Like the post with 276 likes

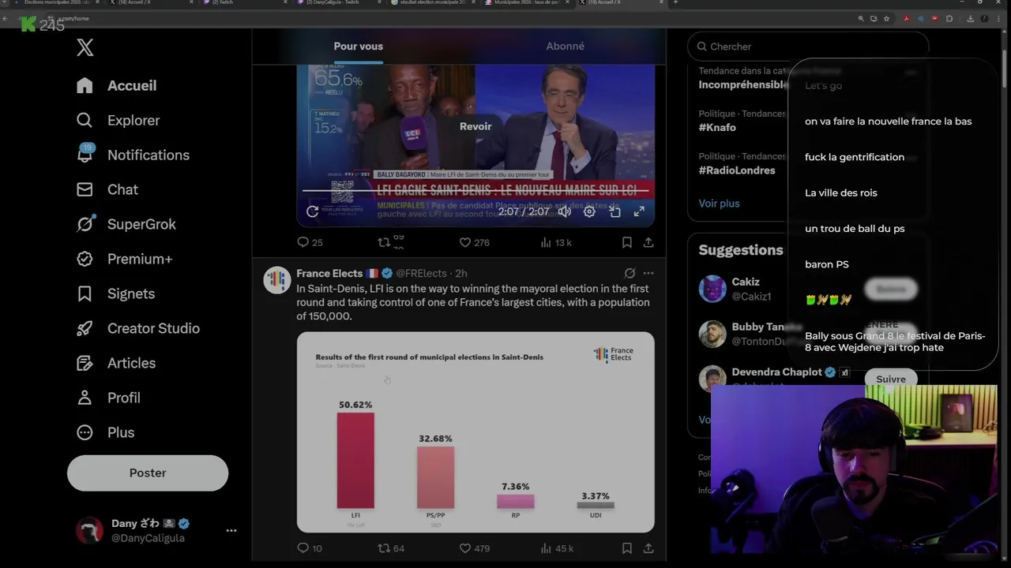pyautogui.click(x=474, y=242)
